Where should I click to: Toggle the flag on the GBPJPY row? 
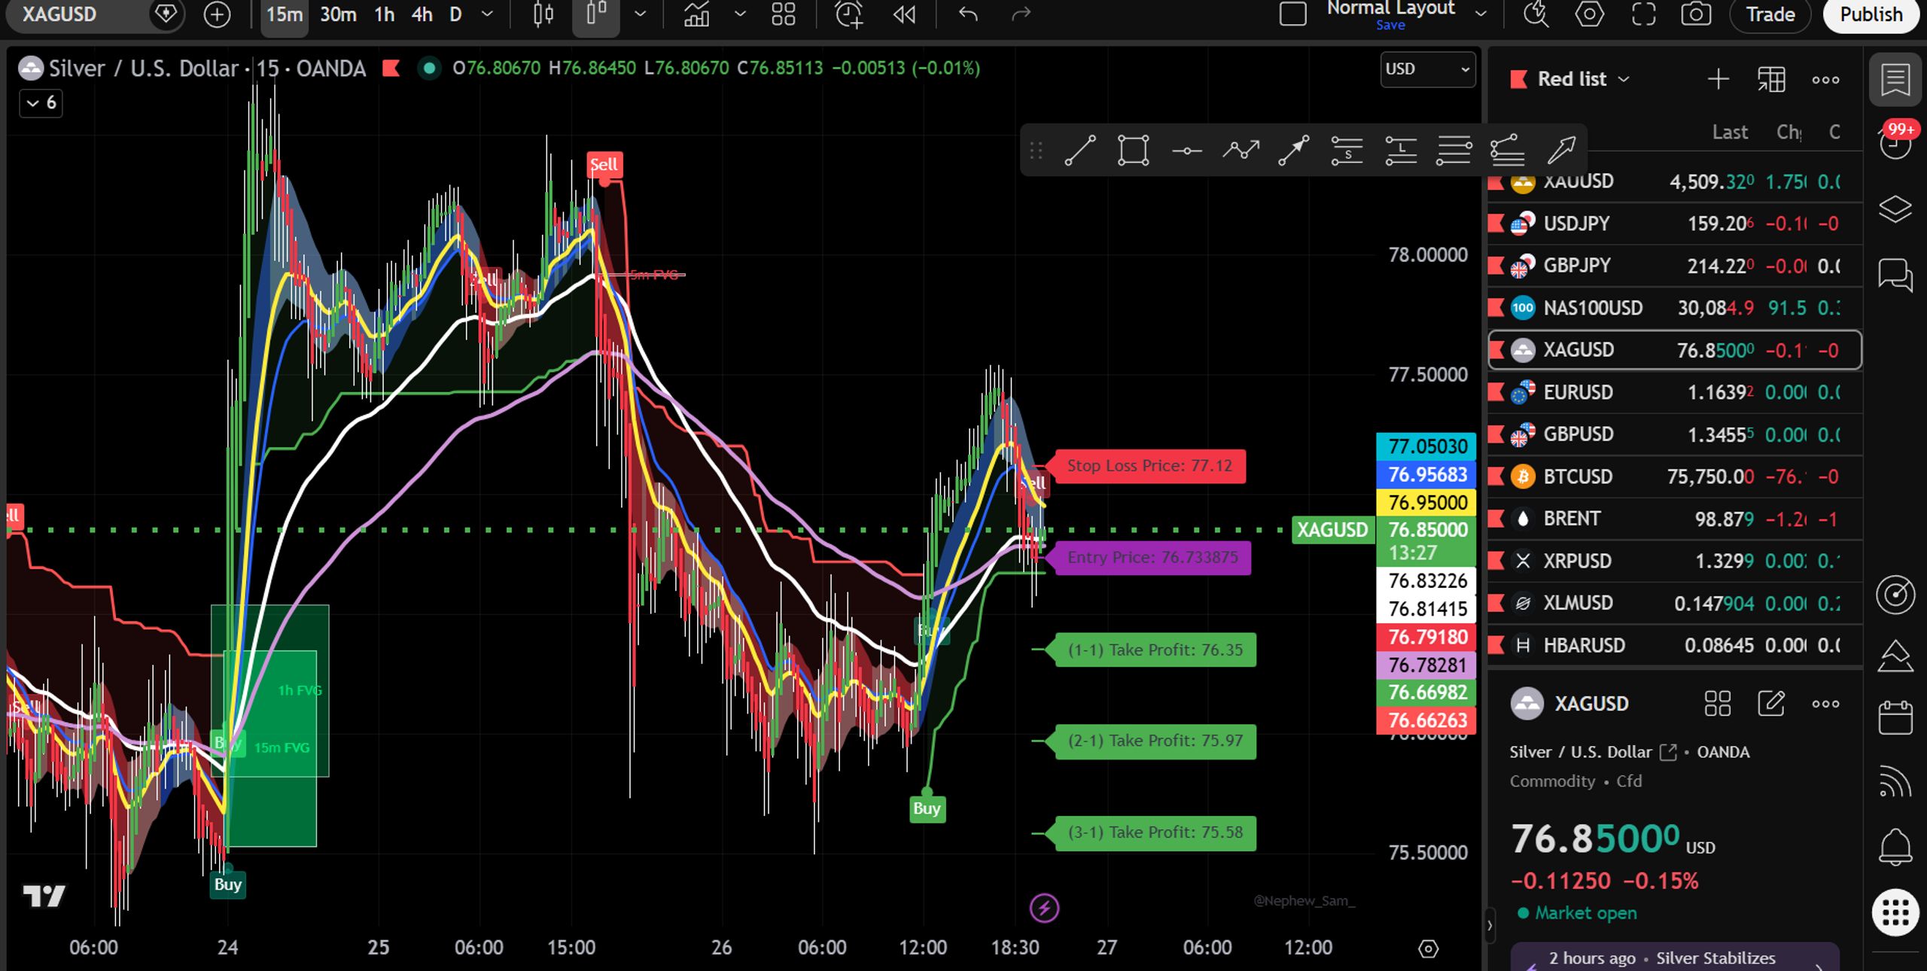pos(1496,266)
